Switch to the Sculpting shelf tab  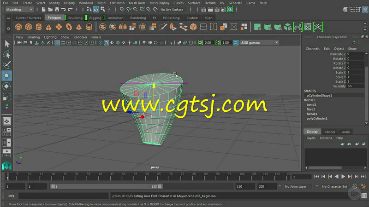[x=75, y=18]
